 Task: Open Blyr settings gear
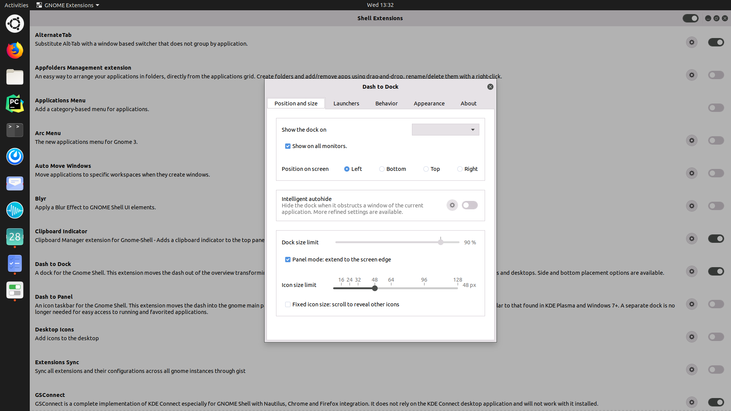(692, 206)
